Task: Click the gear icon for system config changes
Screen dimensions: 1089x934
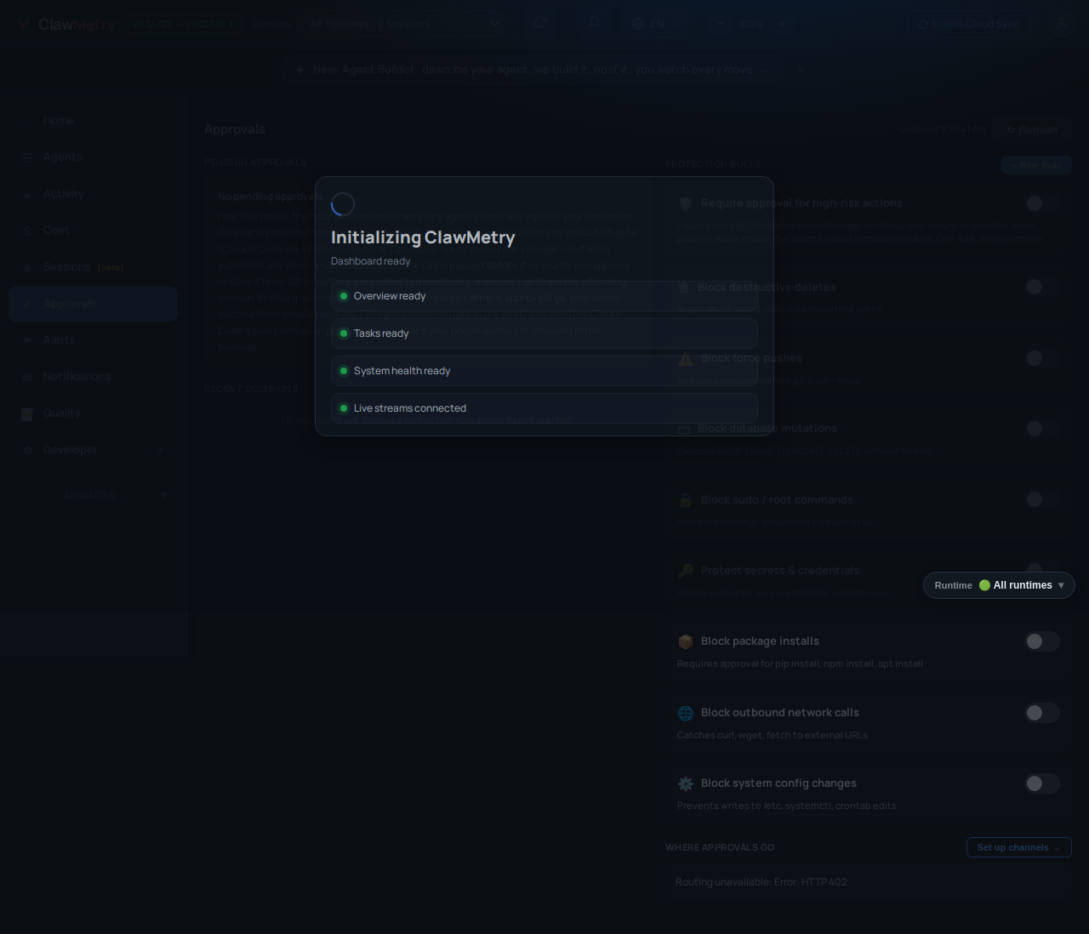Action: [686, 783]
